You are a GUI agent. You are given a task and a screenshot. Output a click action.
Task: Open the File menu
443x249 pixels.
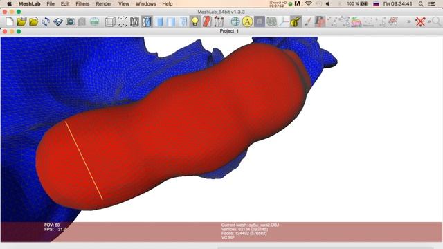(x=51, y=3)
